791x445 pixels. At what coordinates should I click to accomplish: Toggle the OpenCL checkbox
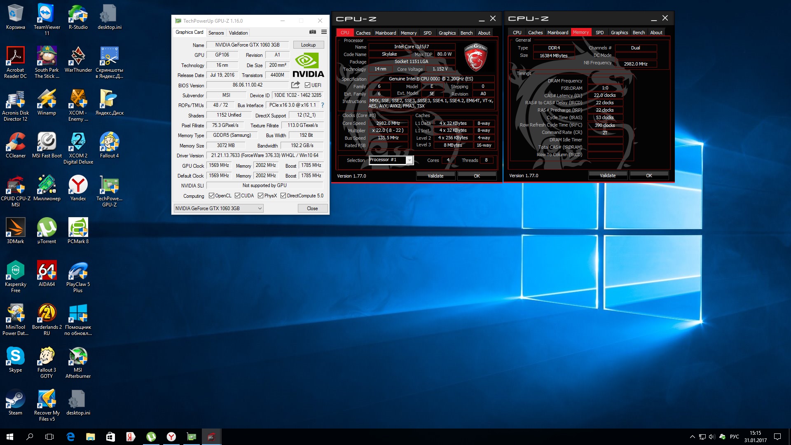[x=211, y=196]
